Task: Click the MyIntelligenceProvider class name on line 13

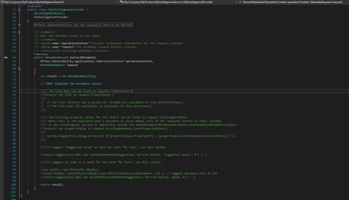Action: click(x=66, y=10)
